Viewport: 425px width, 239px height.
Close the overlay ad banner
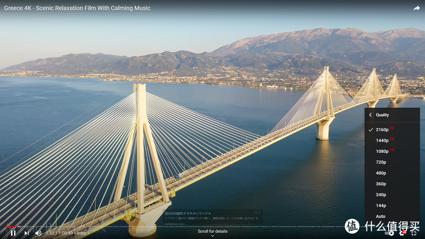tap(260, 213)
